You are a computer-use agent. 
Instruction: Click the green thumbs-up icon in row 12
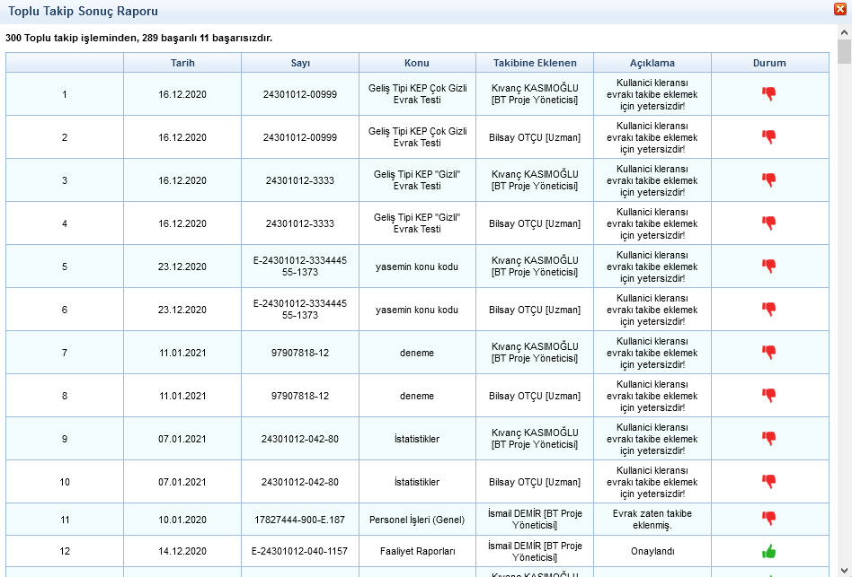tap(768, 551)
